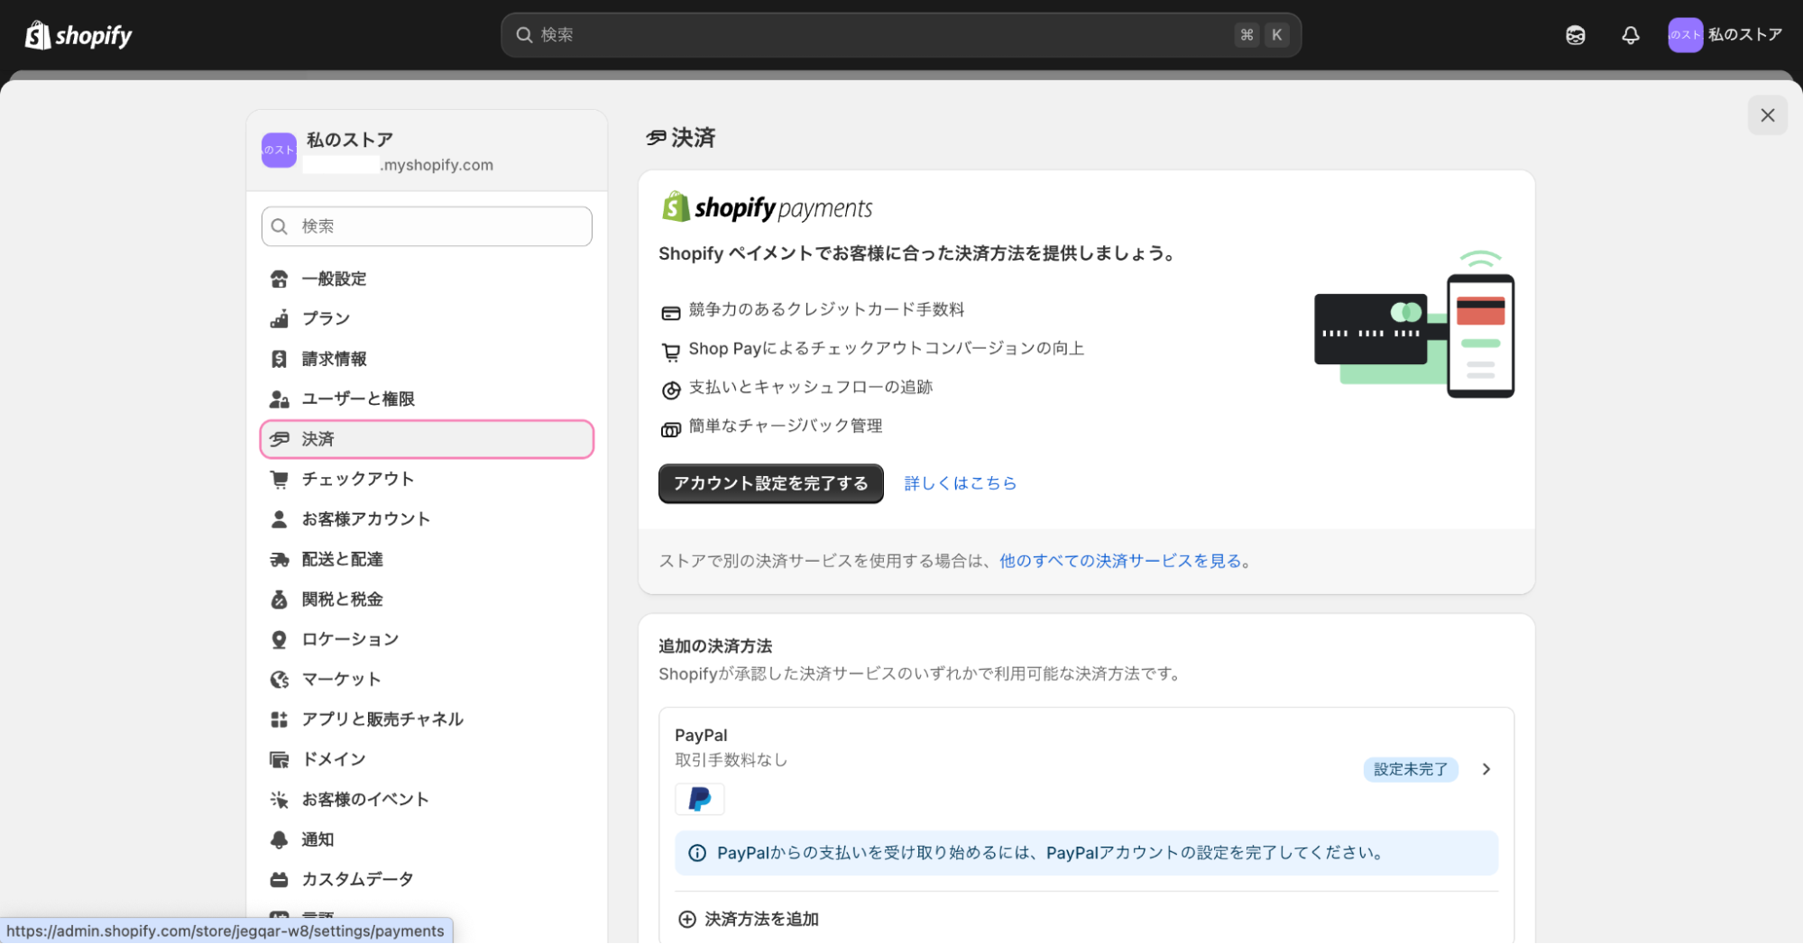This screenshot has height=944, width=1803.
Task: Click the Shopify logo in the top bar
Action: [x=78, y=34]
